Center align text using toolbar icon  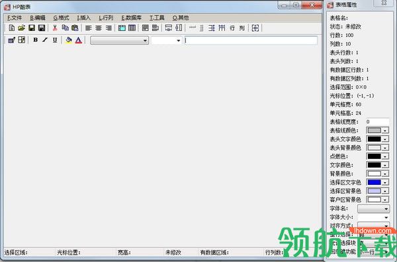(99, 28)
